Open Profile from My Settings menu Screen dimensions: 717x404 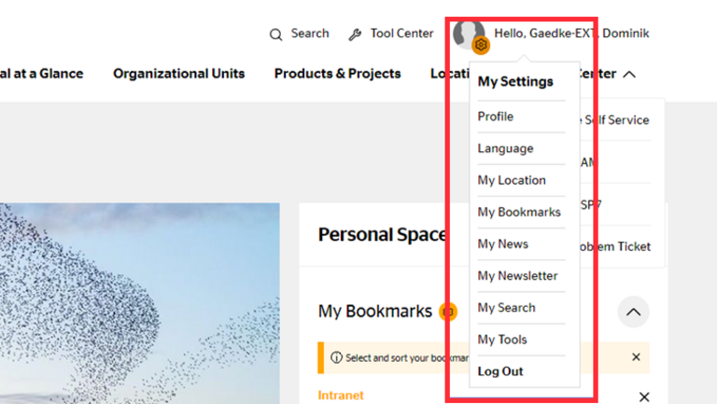coord(496,117)
